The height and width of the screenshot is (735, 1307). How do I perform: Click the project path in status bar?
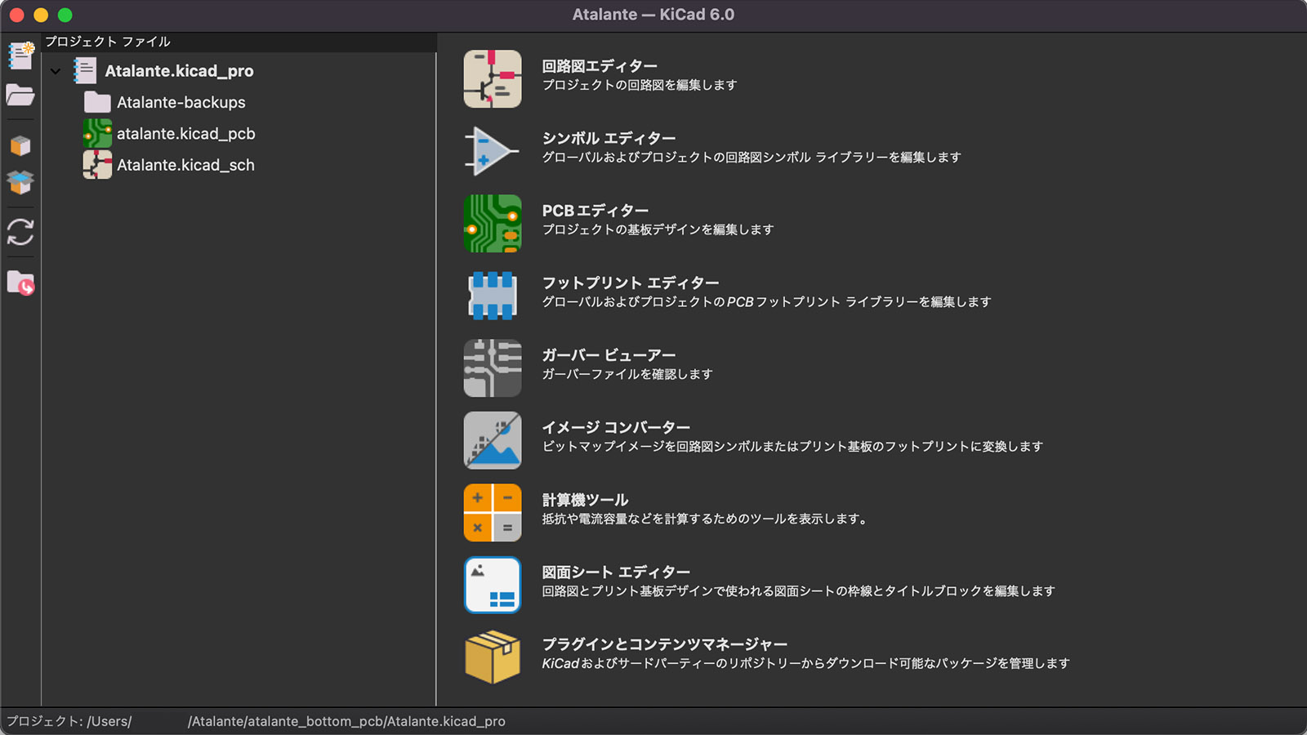point(256,721)
